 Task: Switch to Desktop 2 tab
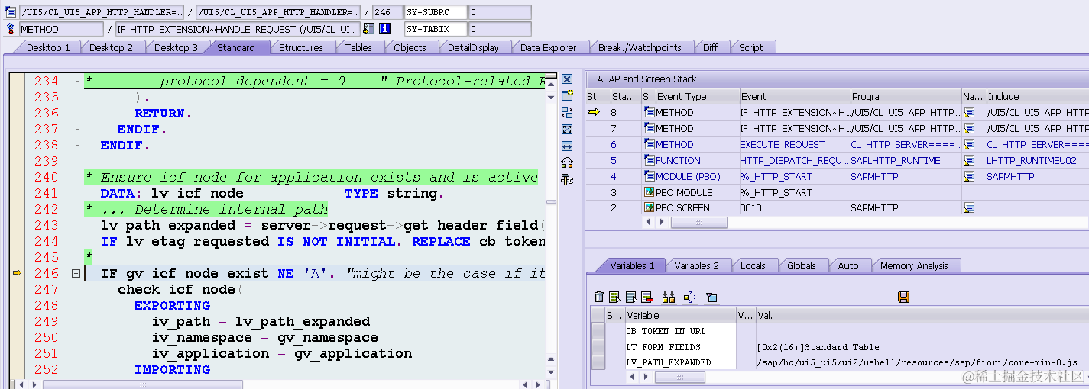[111, 47]
